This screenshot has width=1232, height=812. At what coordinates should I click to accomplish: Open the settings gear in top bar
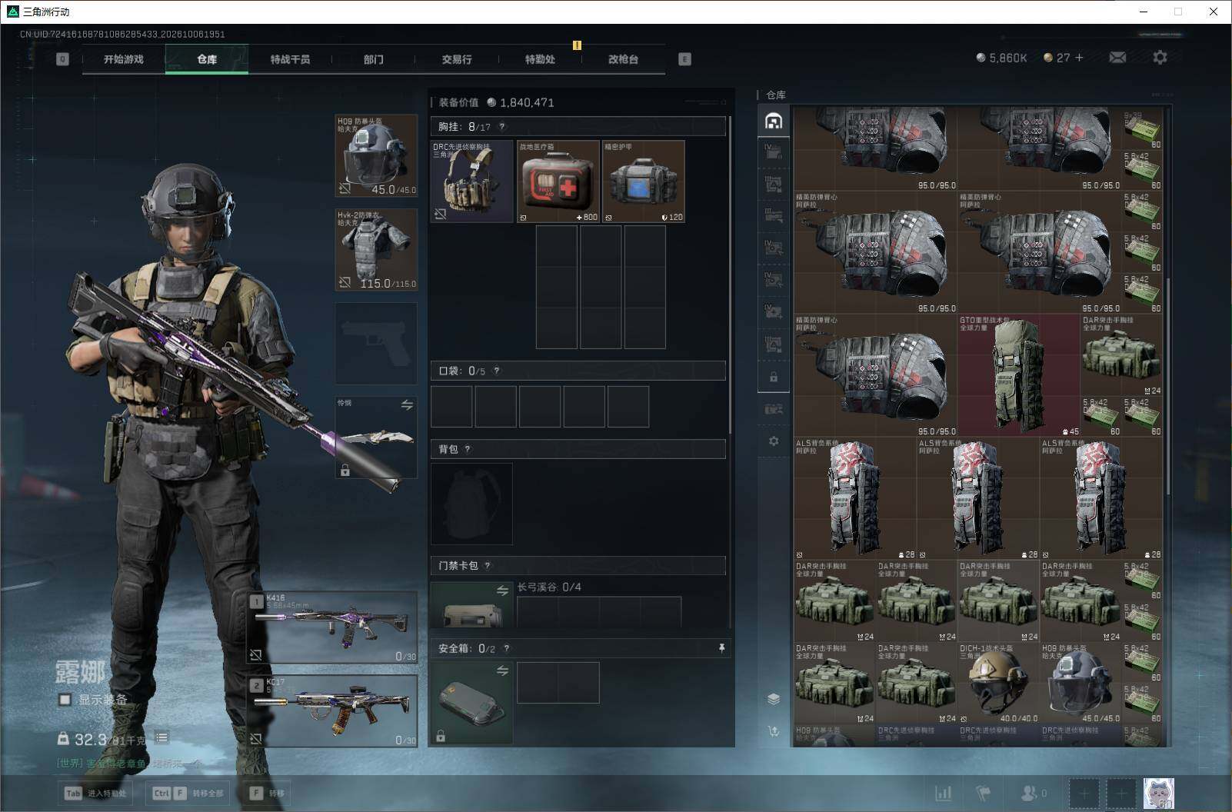1160,58
